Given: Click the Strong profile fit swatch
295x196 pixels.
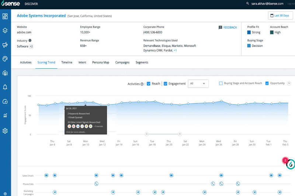Looking at the screenshot, I should [249, 32].
